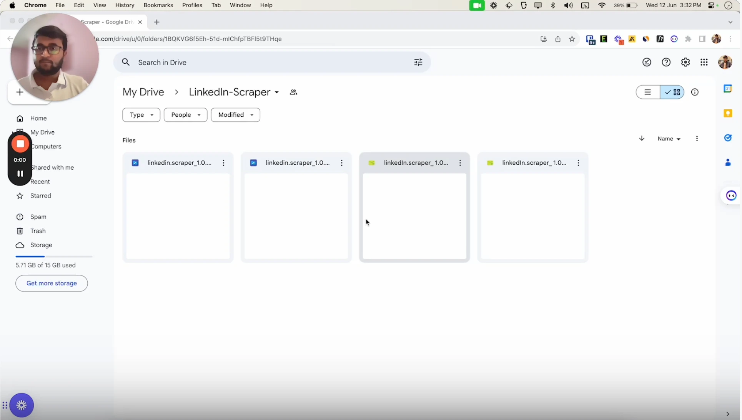Image resolution: width=742 pixels, height=420 pixels.
Task: Expand the Type filter dropdown
Action: 141,115
